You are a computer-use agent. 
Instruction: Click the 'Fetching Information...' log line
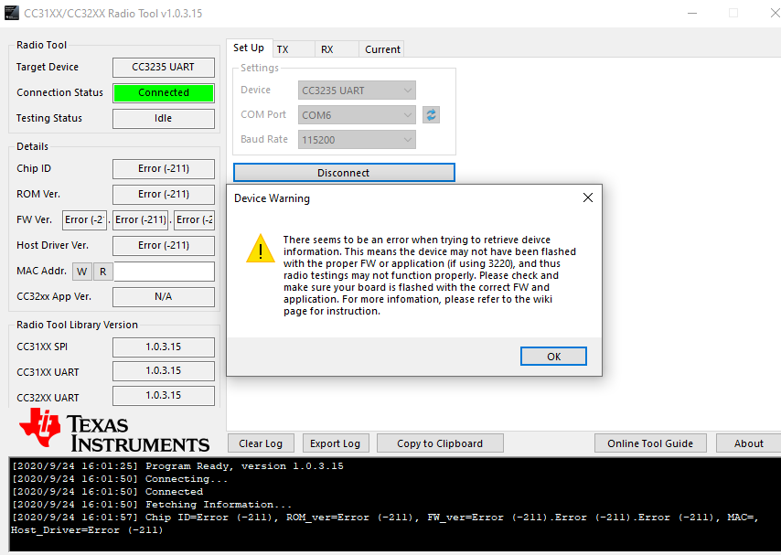pyautogui.click(x=152, y=505)
